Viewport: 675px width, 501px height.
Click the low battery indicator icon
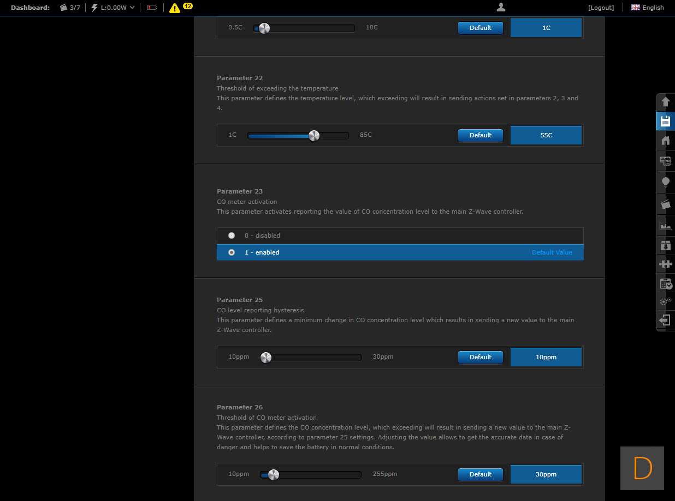[152, 8]
